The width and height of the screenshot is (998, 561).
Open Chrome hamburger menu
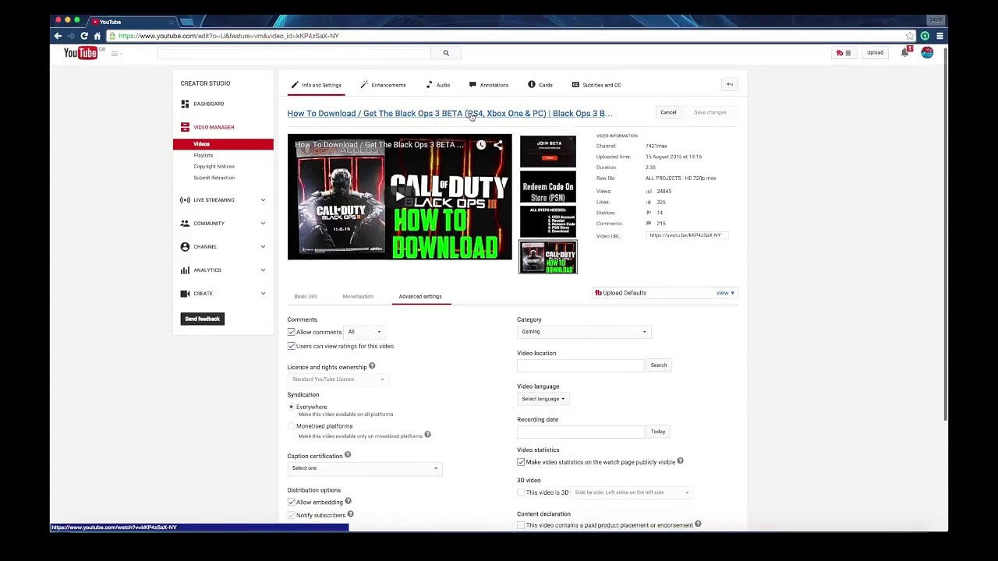(x=940, y=36)
